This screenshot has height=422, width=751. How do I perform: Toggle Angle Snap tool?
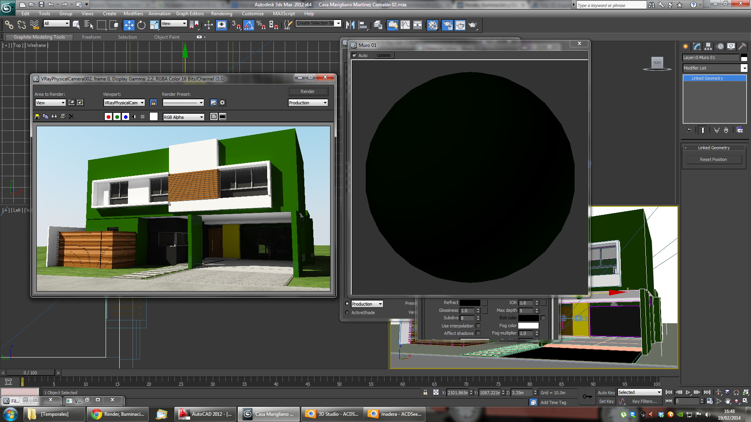(249, 25)
